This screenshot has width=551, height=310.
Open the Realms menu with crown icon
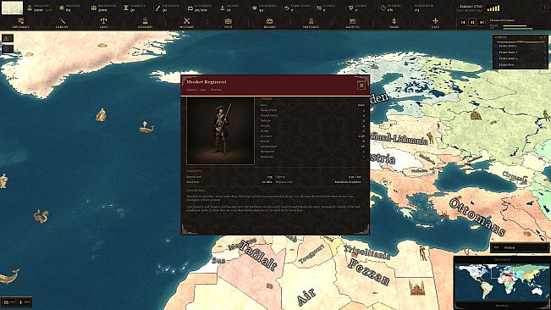click(269, 23)
